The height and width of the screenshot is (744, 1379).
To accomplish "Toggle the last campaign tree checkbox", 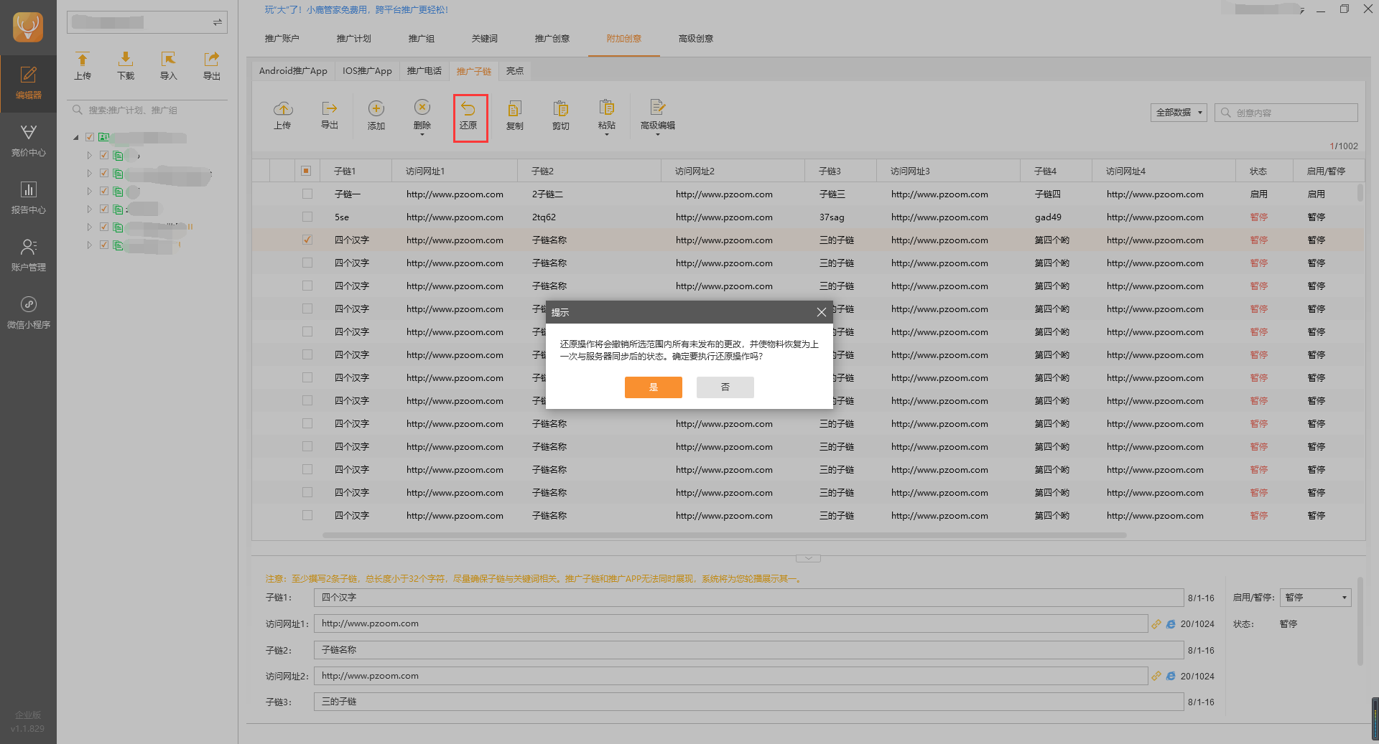I will (104, 245).
